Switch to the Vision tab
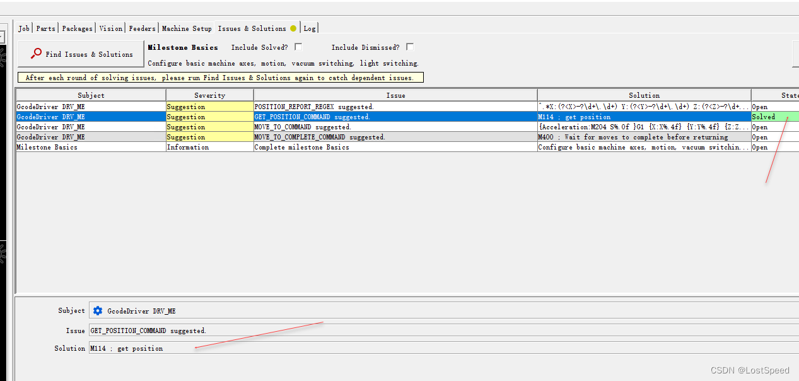 tap(110, 28)
